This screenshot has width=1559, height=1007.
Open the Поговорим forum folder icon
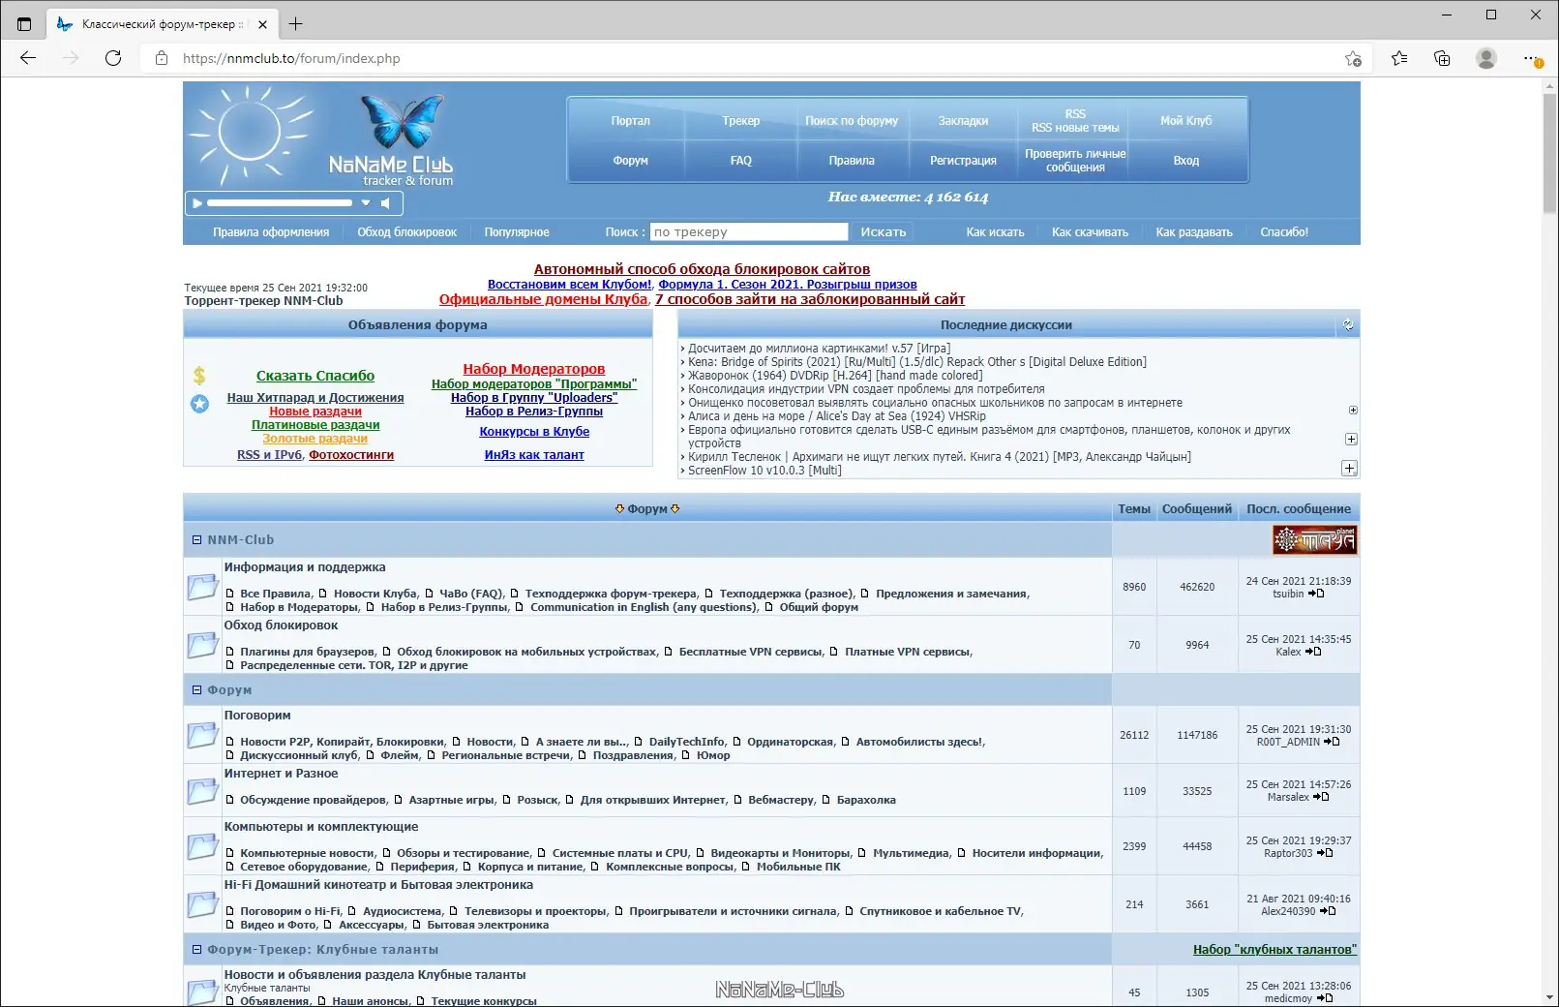201,736
